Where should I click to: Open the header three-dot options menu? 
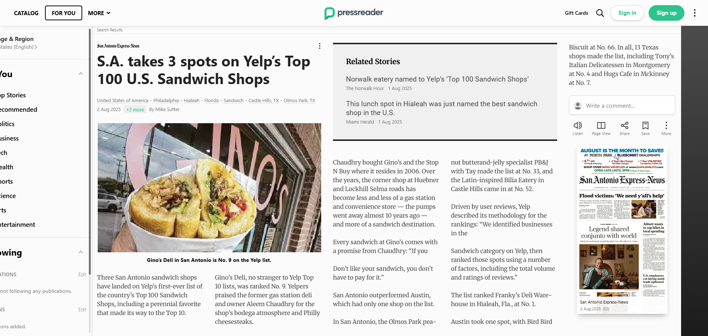click(x=694, y=13)
